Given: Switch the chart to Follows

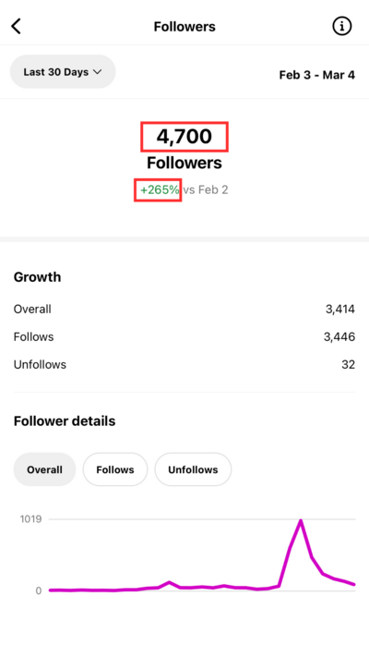Looking at the screenshot, I should [115, 469].
